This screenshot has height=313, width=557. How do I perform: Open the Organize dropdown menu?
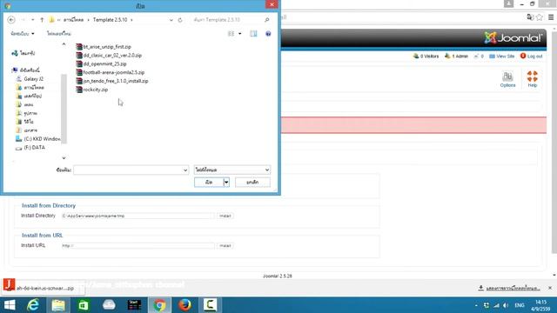[x=23, y=34]
